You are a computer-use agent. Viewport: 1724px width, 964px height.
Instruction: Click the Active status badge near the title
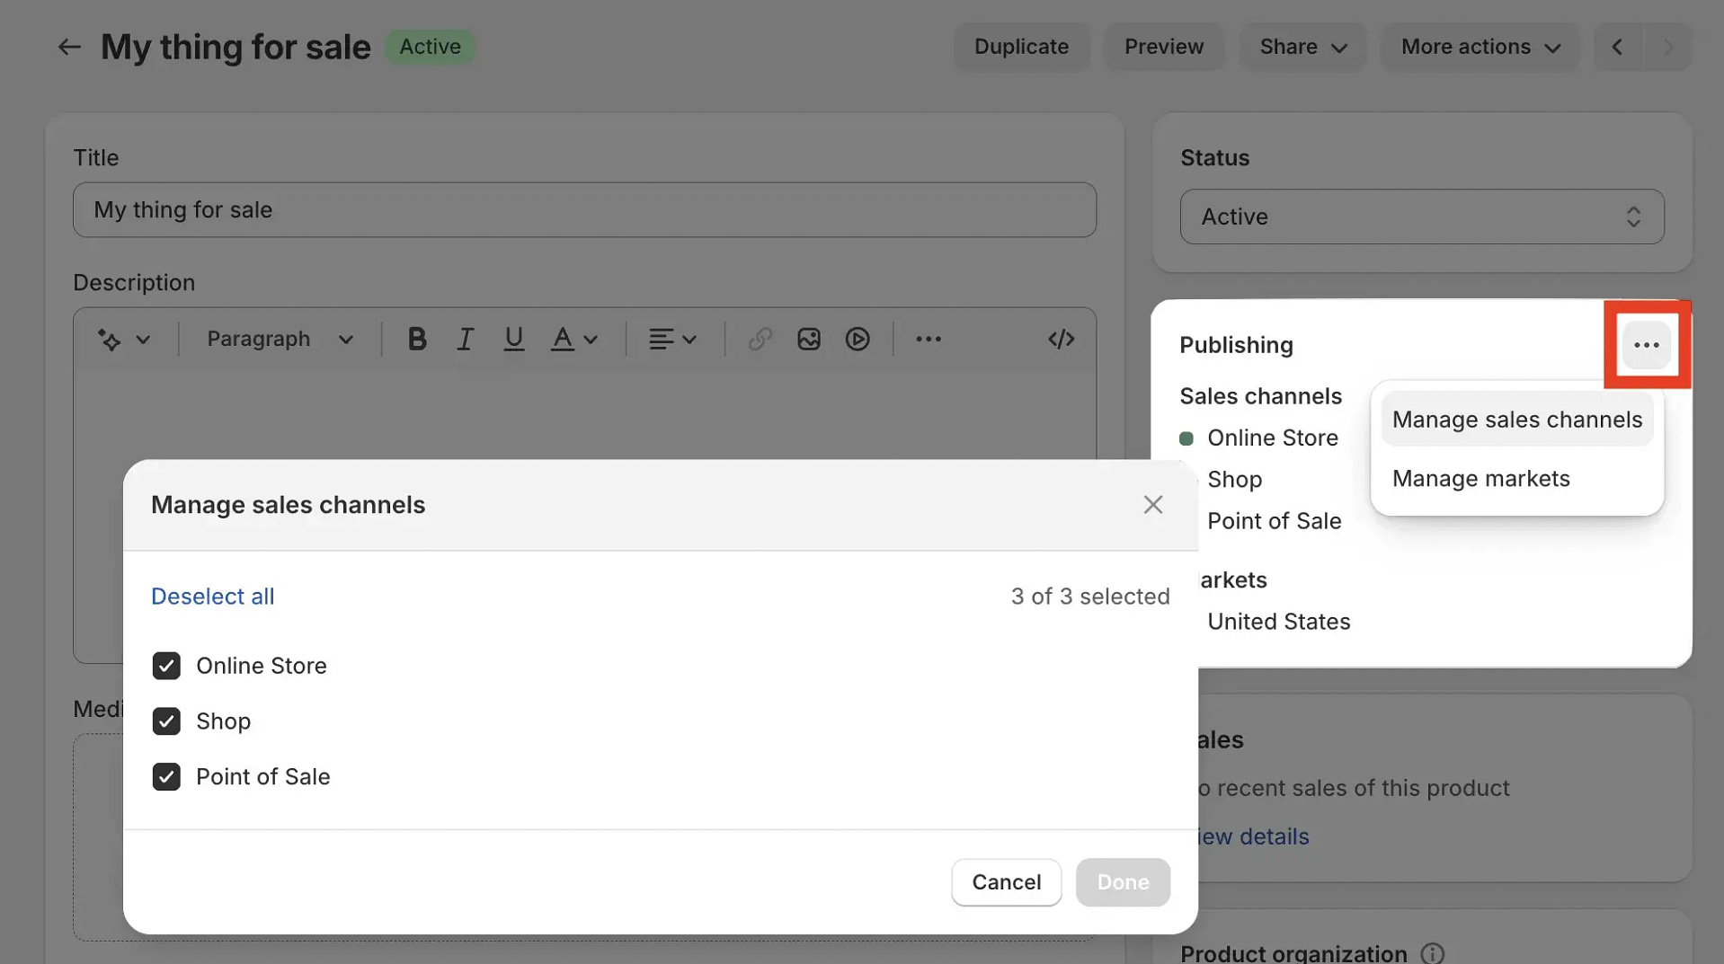(x=430, y=47)
